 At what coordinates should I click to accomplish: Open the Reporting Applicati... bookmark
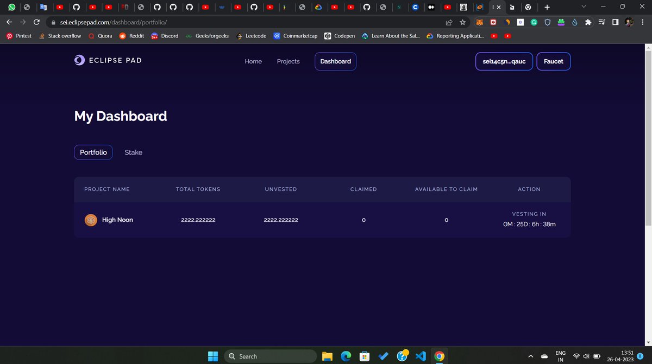pos(455,36)
